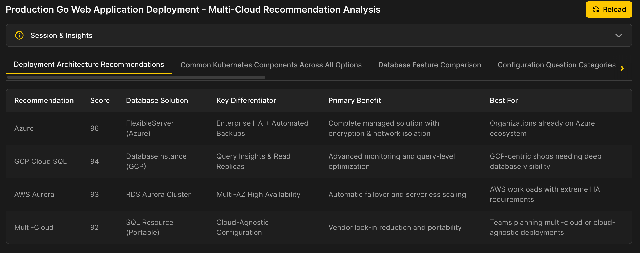Switch to Common Kubernetes Components tab
The image size is (640, 253).
(271, 65)
